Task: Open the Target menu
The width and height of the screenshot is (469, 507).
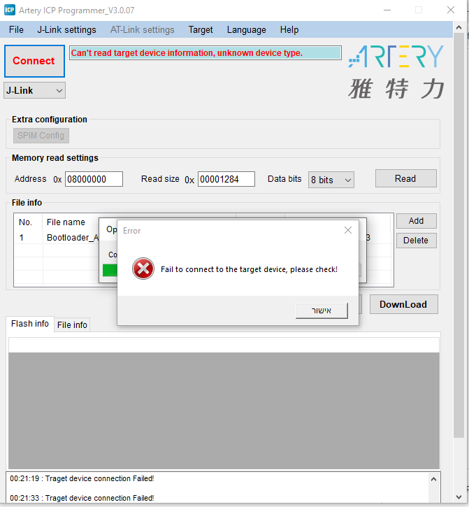Action: click(201, 30)
